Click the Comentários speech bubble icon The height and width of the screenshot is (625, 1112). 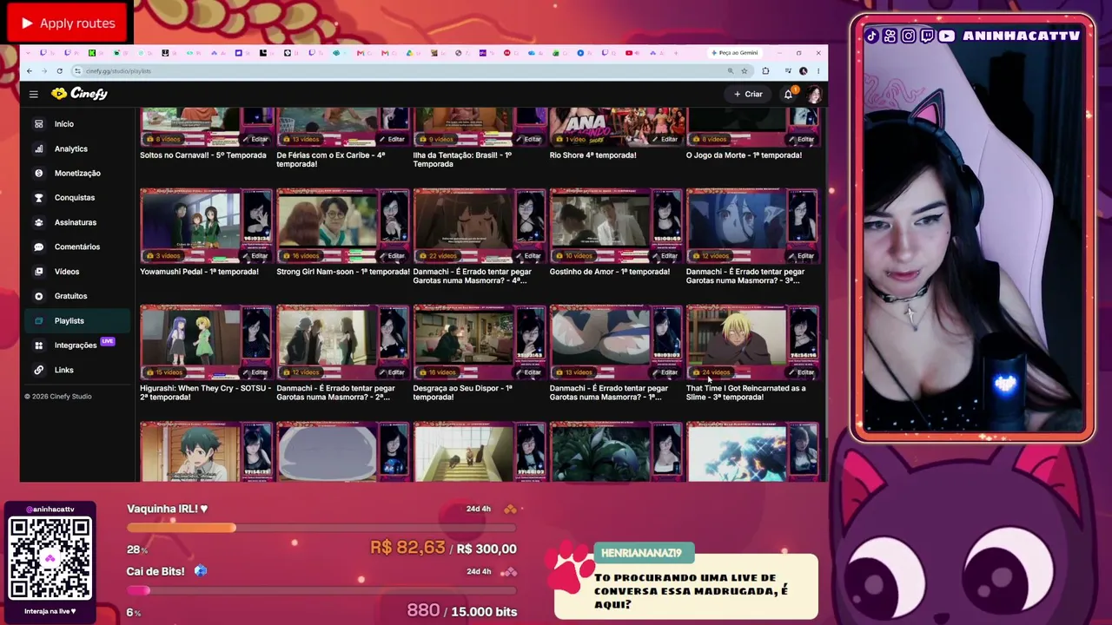38,247
